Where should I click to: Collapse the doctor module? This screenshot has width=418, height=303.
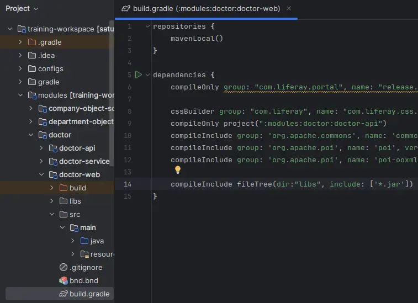[31, 135]
